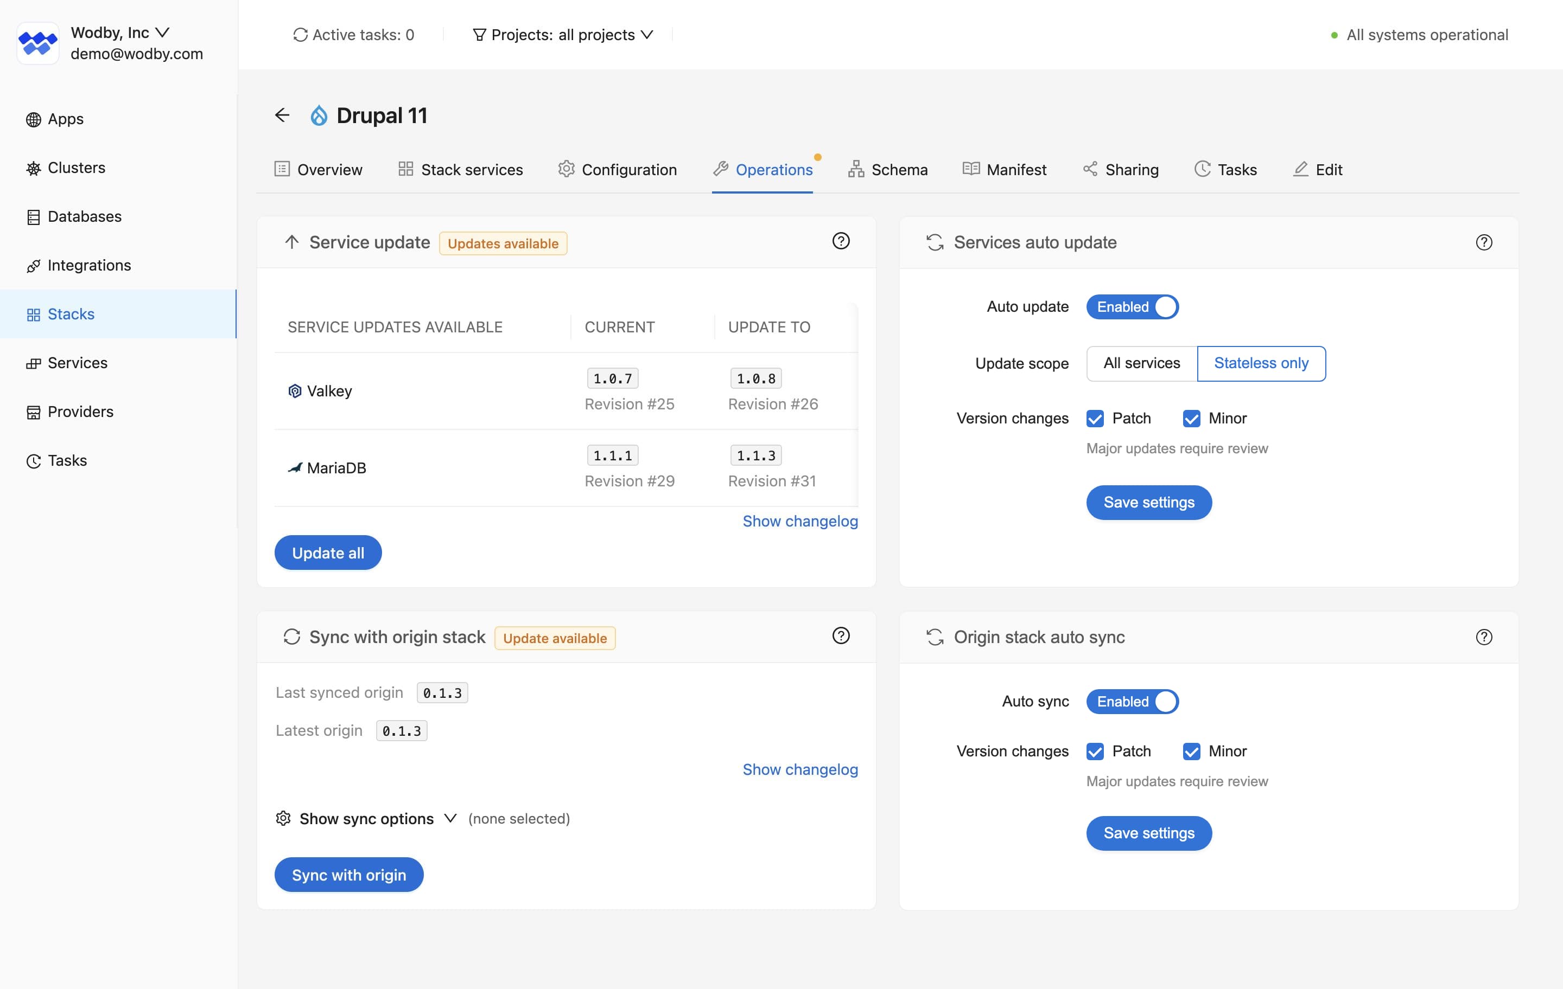Click the Projects filter funnel icon

tap(479, 35)
